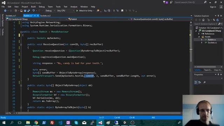Click the Navigate Backward toolbar icon

pos(5,11)
